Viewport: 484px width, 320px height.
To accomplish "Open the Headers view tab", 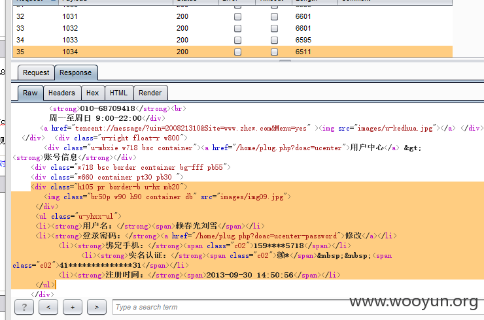I will click(x=61, y=93).
